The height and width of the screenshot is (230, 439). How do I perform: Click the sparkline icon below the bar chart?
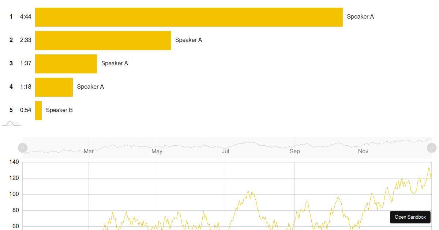[11, 124]
